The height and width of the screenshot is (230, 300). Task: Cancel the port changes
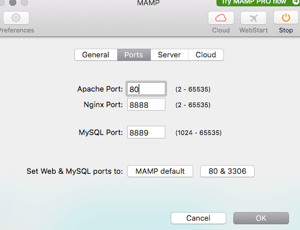tap(198, 218)
